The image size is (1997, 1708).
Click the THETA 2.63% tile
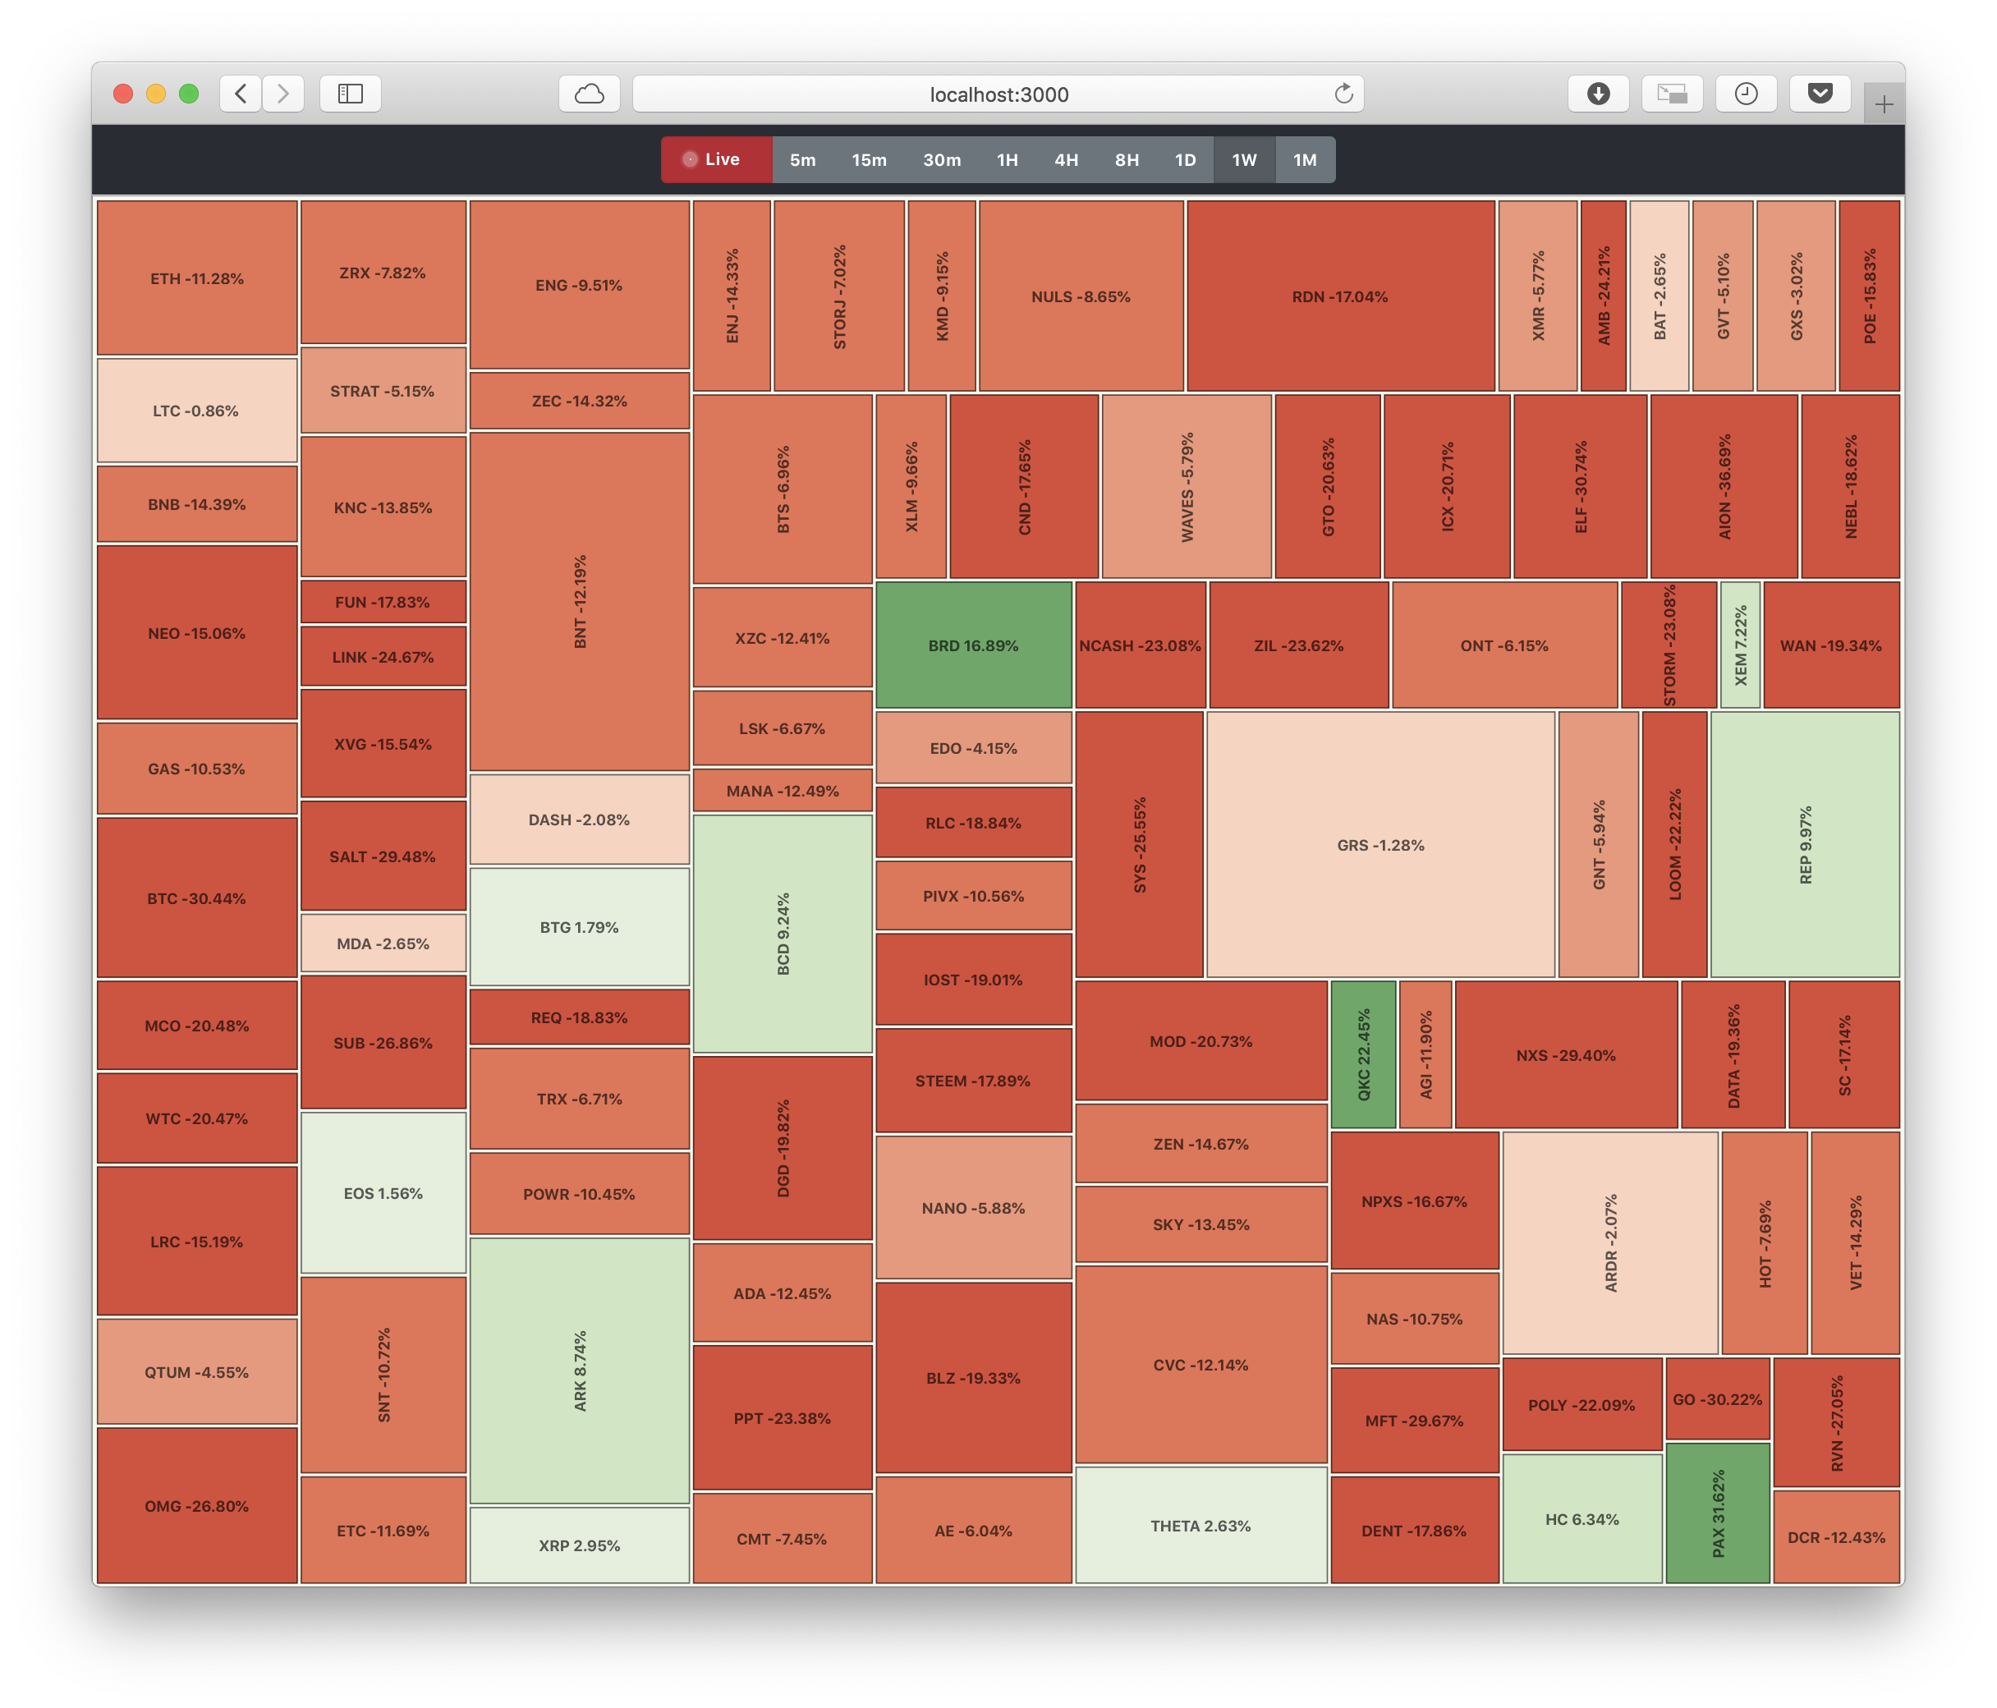1200,1525
